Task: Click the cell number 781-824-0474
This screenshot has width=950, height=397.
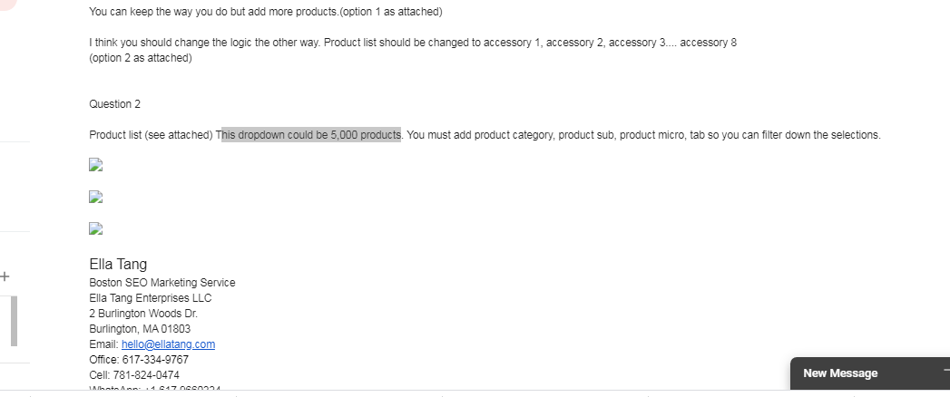Action: click(x=146, y=375)
